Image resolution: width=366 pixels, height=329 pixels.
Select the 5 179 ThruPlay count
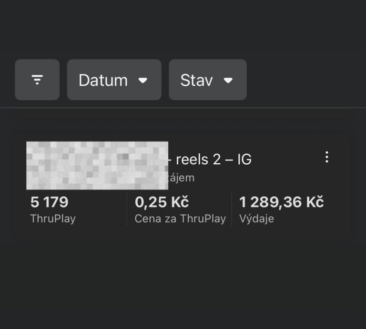click(x=50, y=202)
